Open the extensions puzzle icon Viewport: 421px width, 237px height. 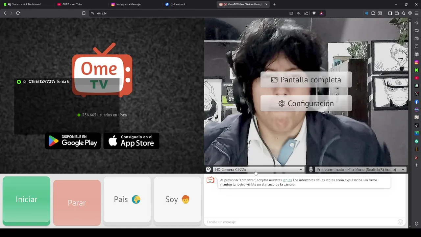click(373, 13)
